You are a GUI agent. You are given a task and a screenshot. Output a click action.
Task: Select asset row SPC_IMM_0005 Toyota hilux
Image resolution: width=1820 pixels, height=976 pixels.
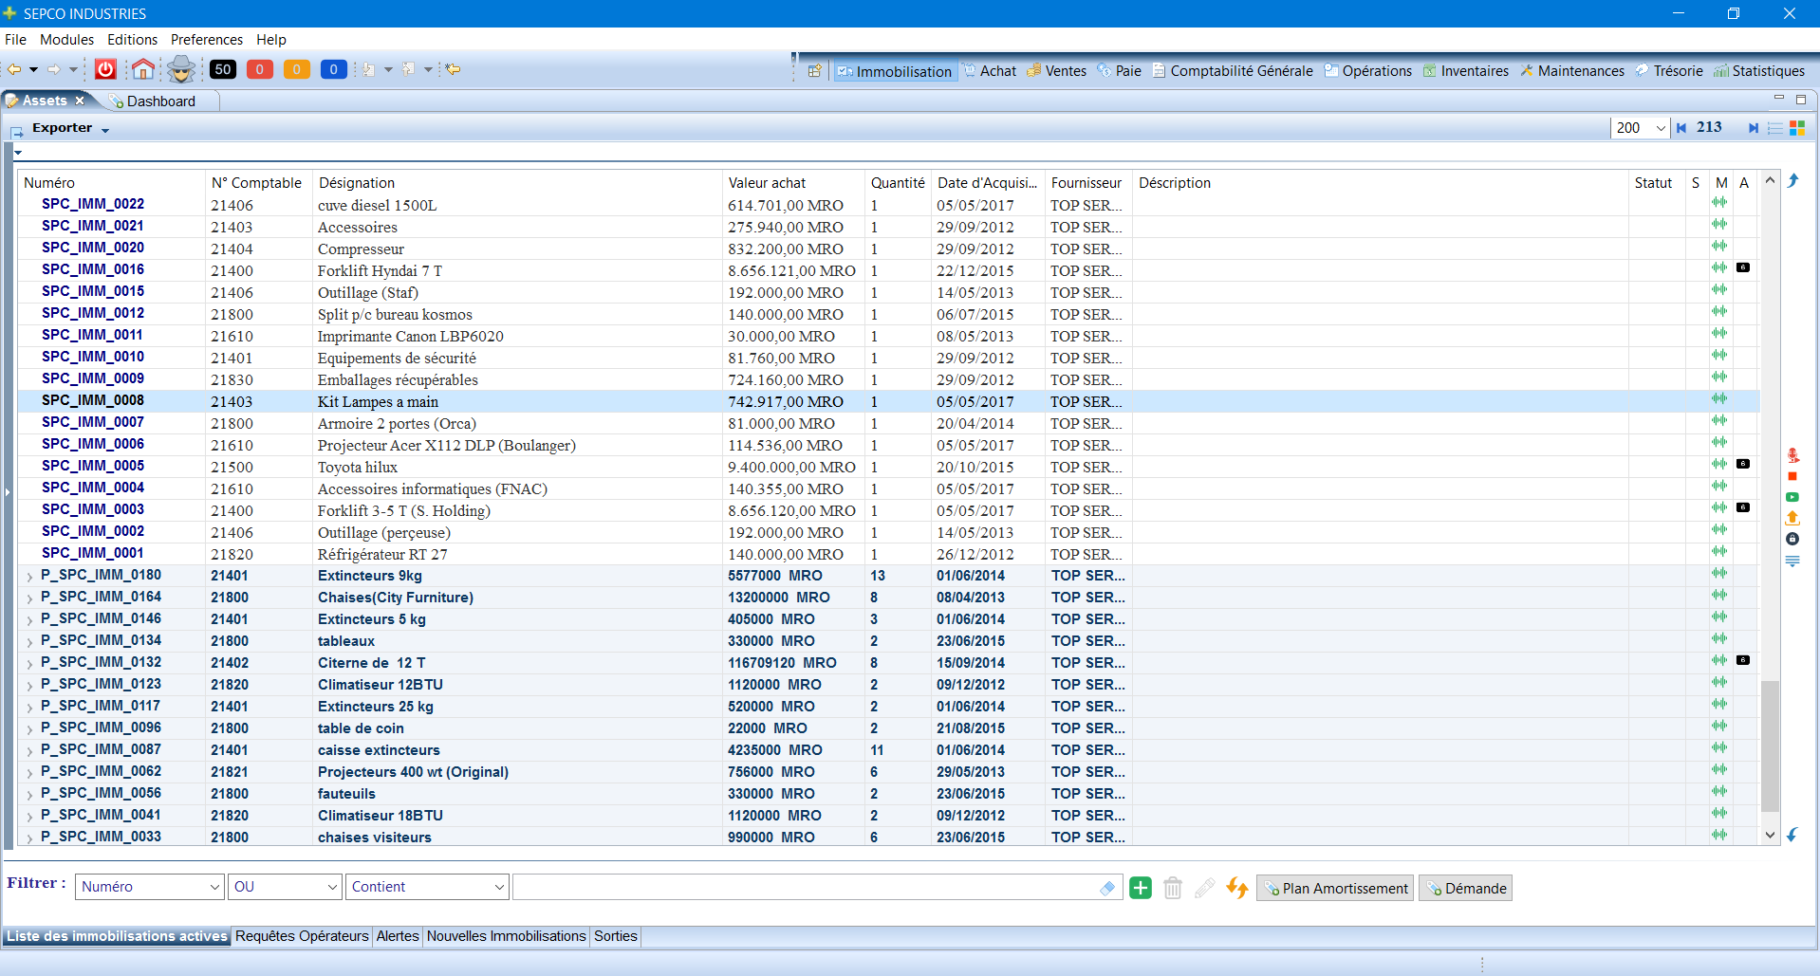887,467
